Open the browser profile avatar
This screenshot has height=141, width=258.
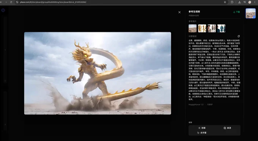click(250, 2)
